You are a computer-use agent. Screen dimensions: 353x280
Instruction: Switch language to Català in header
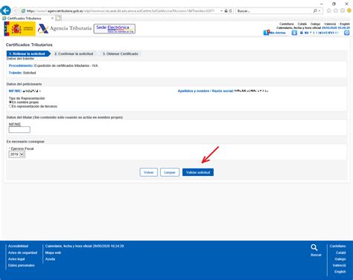(302, 24)
